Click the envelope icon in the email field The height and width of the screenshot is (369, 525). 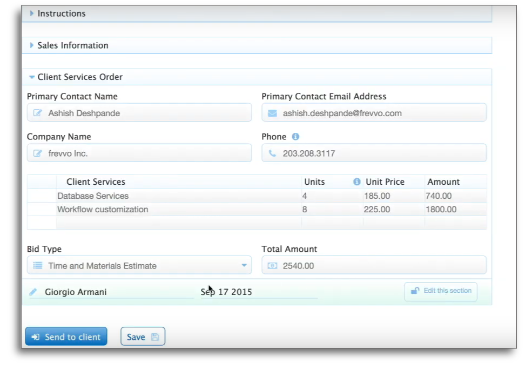point(272,113)
